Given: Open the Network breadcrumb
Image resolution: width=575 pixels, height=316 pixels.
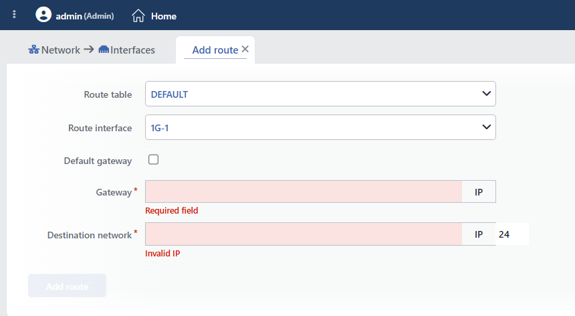Looking at the screenshot, I should [60, 50].
